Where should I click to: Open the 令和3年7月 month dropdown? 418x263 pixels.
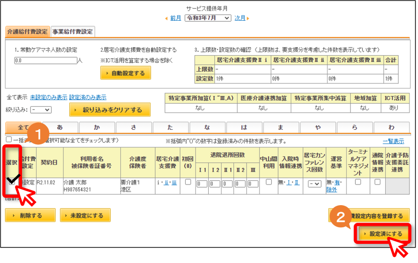coord(208,18)
